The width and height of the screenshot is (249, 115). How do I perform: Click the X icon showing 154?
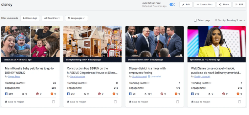(x=146, y=94)
